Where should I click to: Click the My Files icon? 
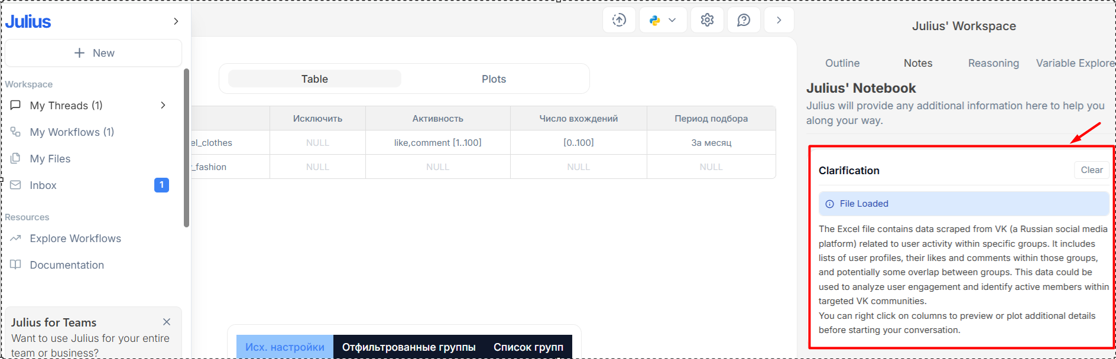(x=16, y=158)
